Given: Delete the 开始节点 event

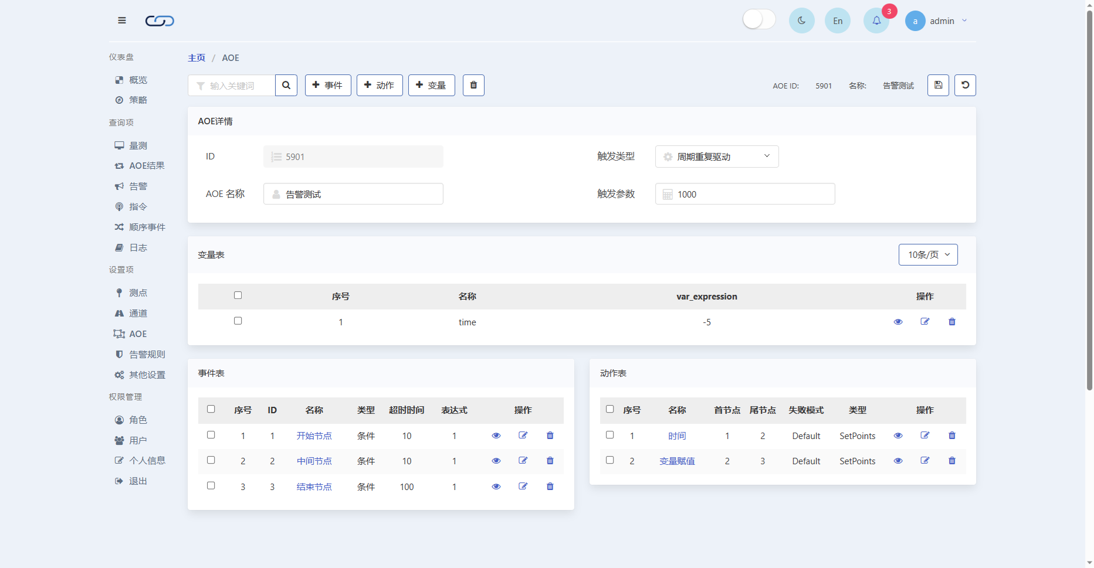Looking at the screenshot, I should (x=550, y=436).
